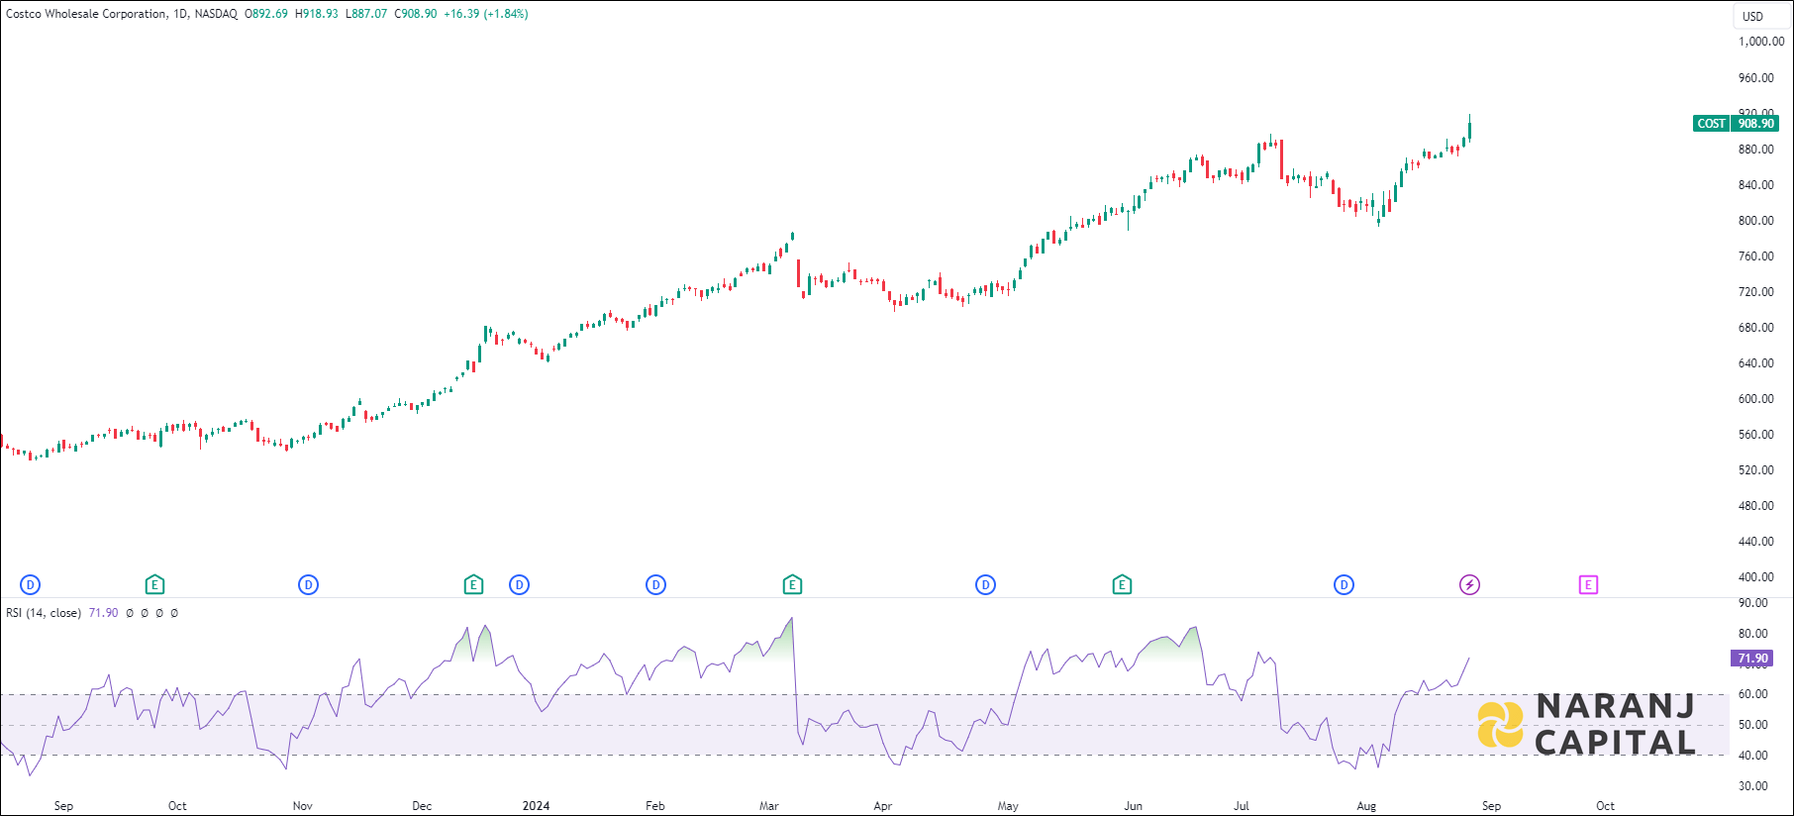The height and width of the screenshot is (816, 1794).
Task: Click the 480.00 price axis label
Action: [x=1756, y=506]
